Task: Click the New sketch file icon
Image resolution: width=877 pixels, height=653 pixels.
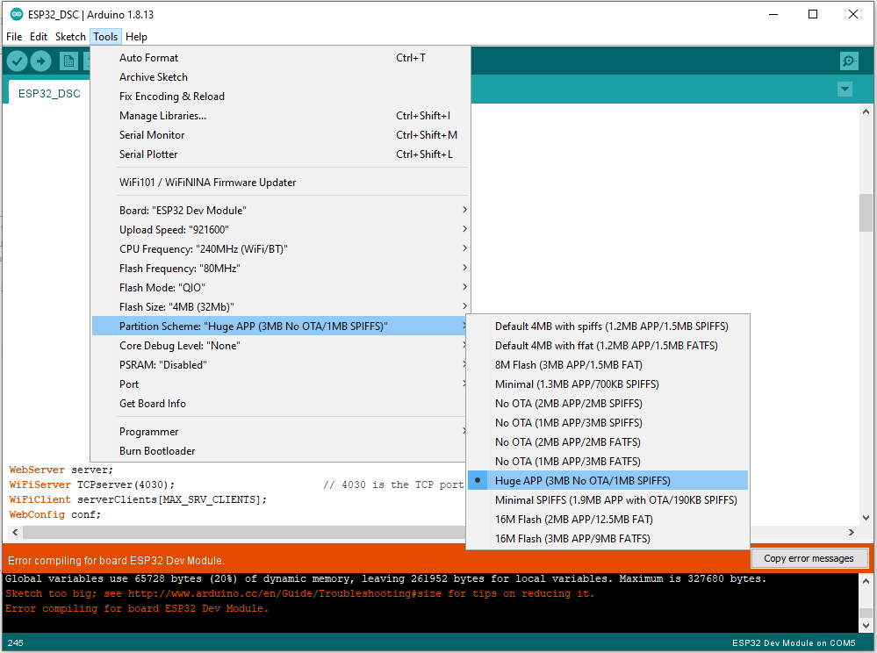Action: pyautogui.click(x=68, y=61)
